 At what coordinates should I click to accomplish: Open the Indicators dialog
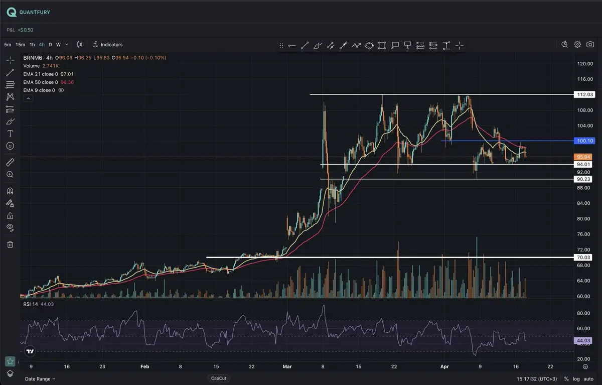[107, 45]
